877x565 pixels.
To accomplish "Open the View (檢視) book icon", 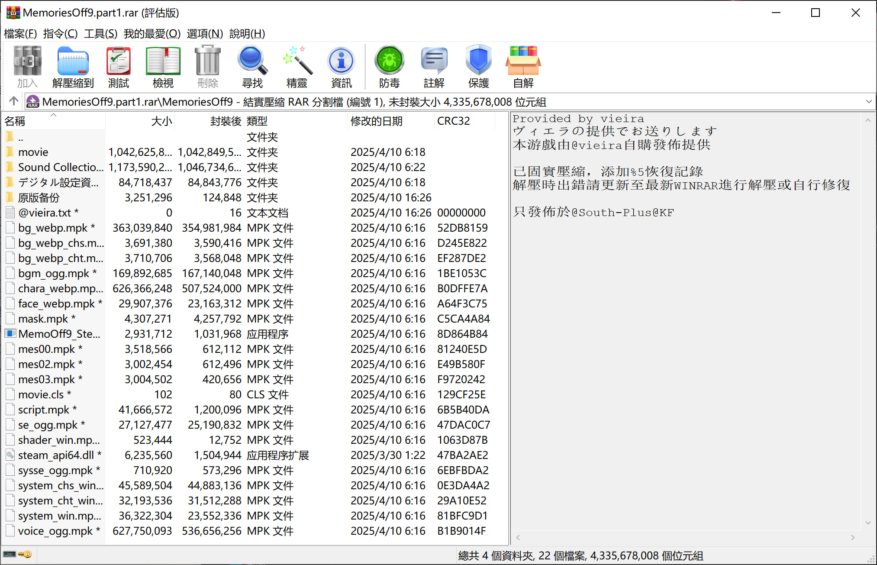I will [163, 67].
